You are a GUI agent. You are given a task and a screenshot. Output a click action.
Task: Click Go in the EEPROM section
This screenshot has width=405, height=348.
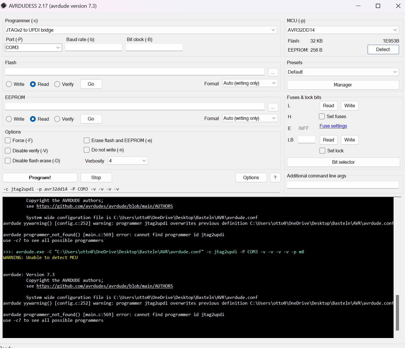[x=91, y=119]
